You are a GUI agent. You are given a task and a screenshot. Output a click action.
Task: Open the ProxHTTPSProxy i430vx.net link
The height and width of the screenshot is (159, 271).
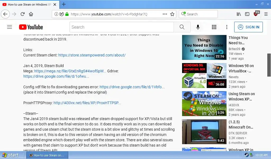[87, 103]
